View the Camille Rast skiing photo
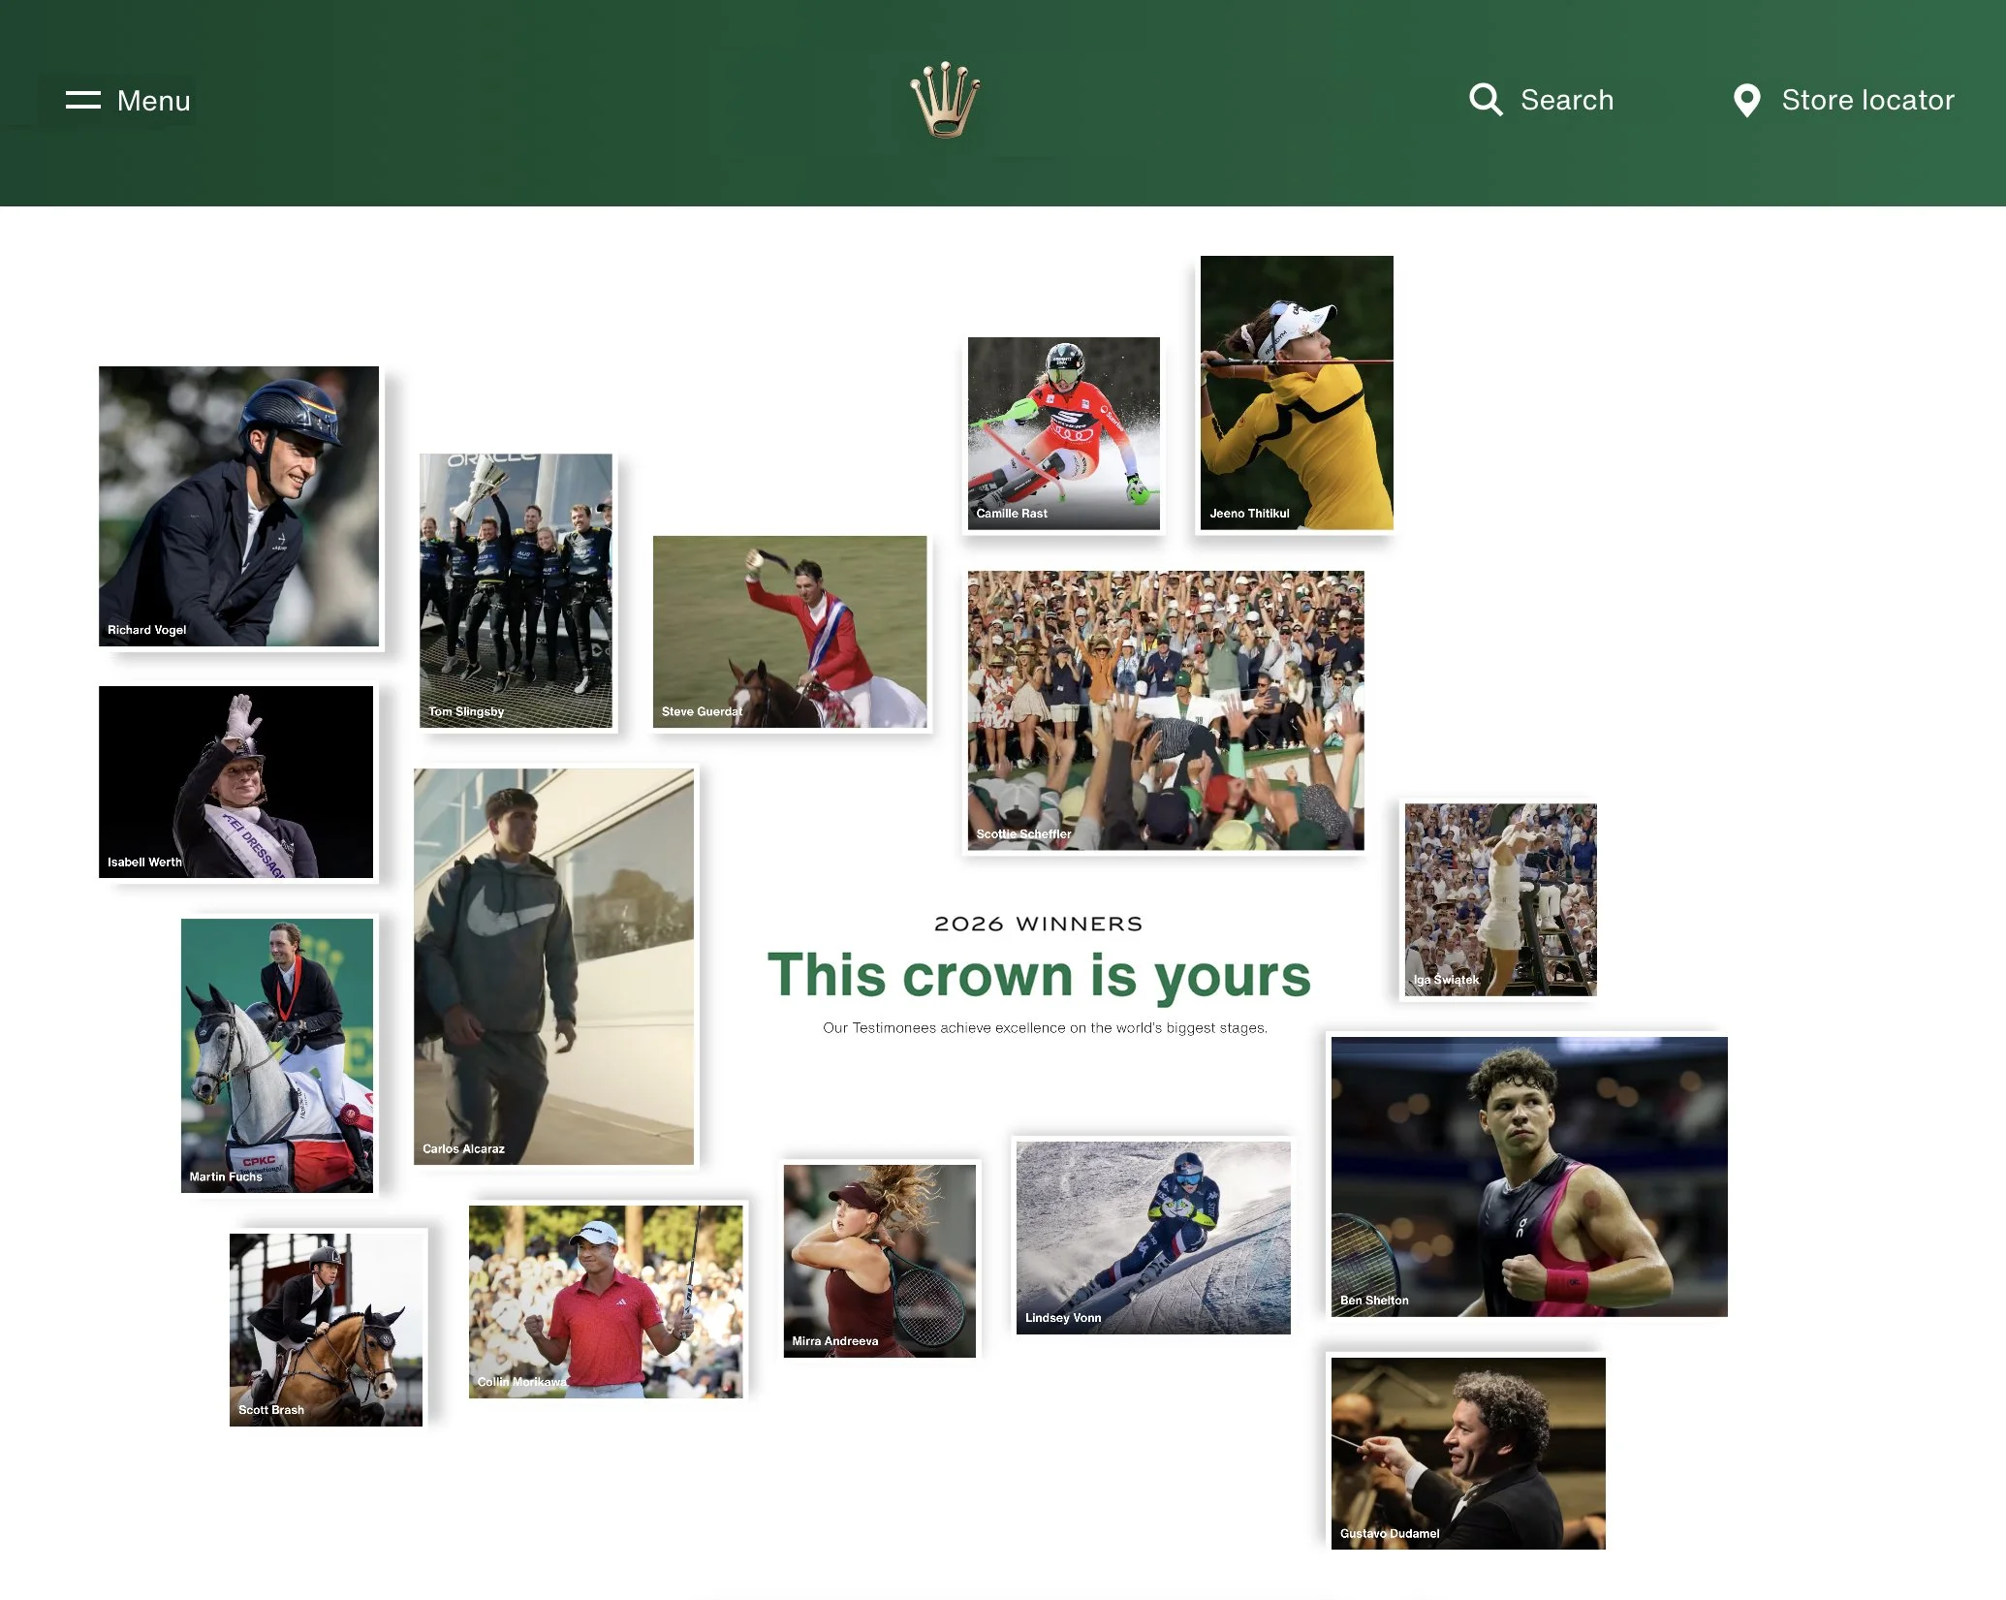2006x1600 pixels. [x=1063, y=433]
